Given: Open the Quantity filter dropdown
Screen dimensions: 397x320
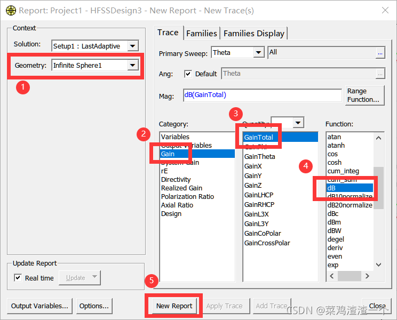Looking at the screenshot, I should [298, 123].
